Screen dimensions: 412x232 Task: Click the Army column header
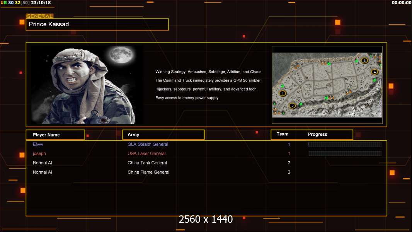[x=163, y=135]
